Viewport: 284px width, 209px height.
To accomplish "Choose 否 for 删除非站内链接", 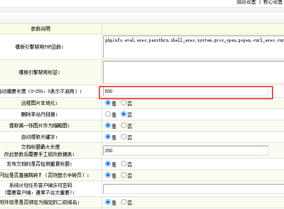I will coord(124,114).
